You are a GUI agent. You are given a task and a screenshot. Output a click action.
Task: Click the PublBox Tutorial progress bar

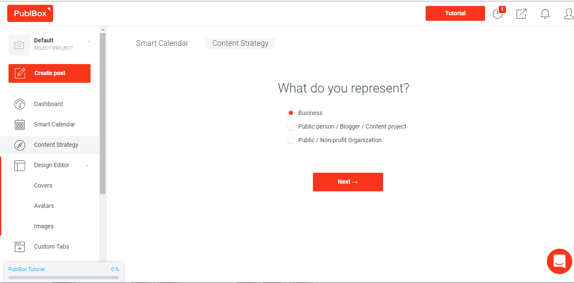click(x=64, y=277)
